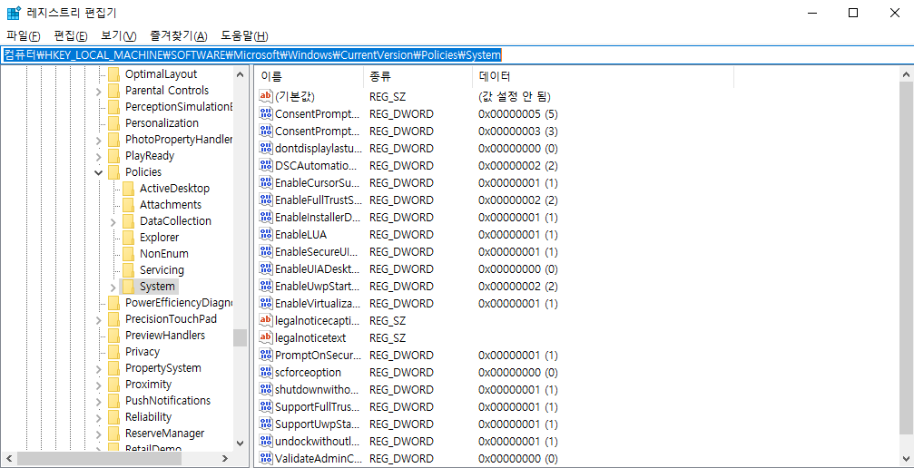Open the 편집(E) menu
The height and width of the screenshot is (468, 914).
pyautogui.click(x=71, y=35)
